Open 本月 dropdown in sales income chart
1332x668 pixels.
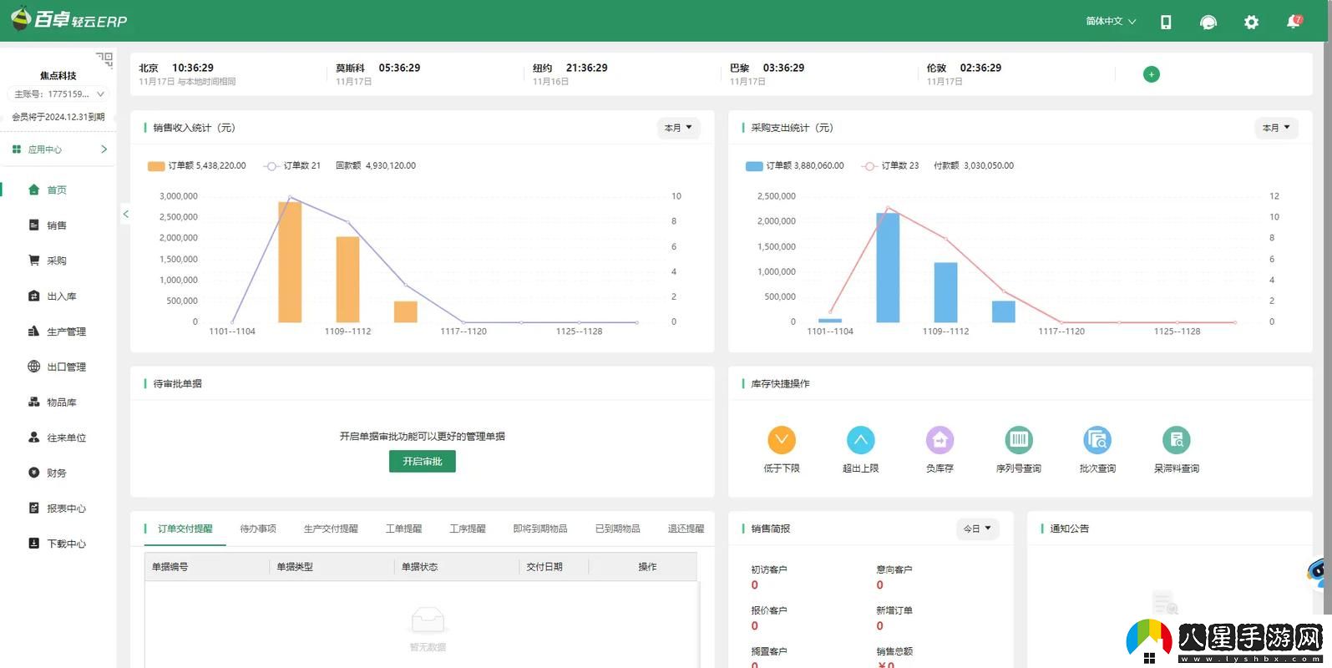678,128
